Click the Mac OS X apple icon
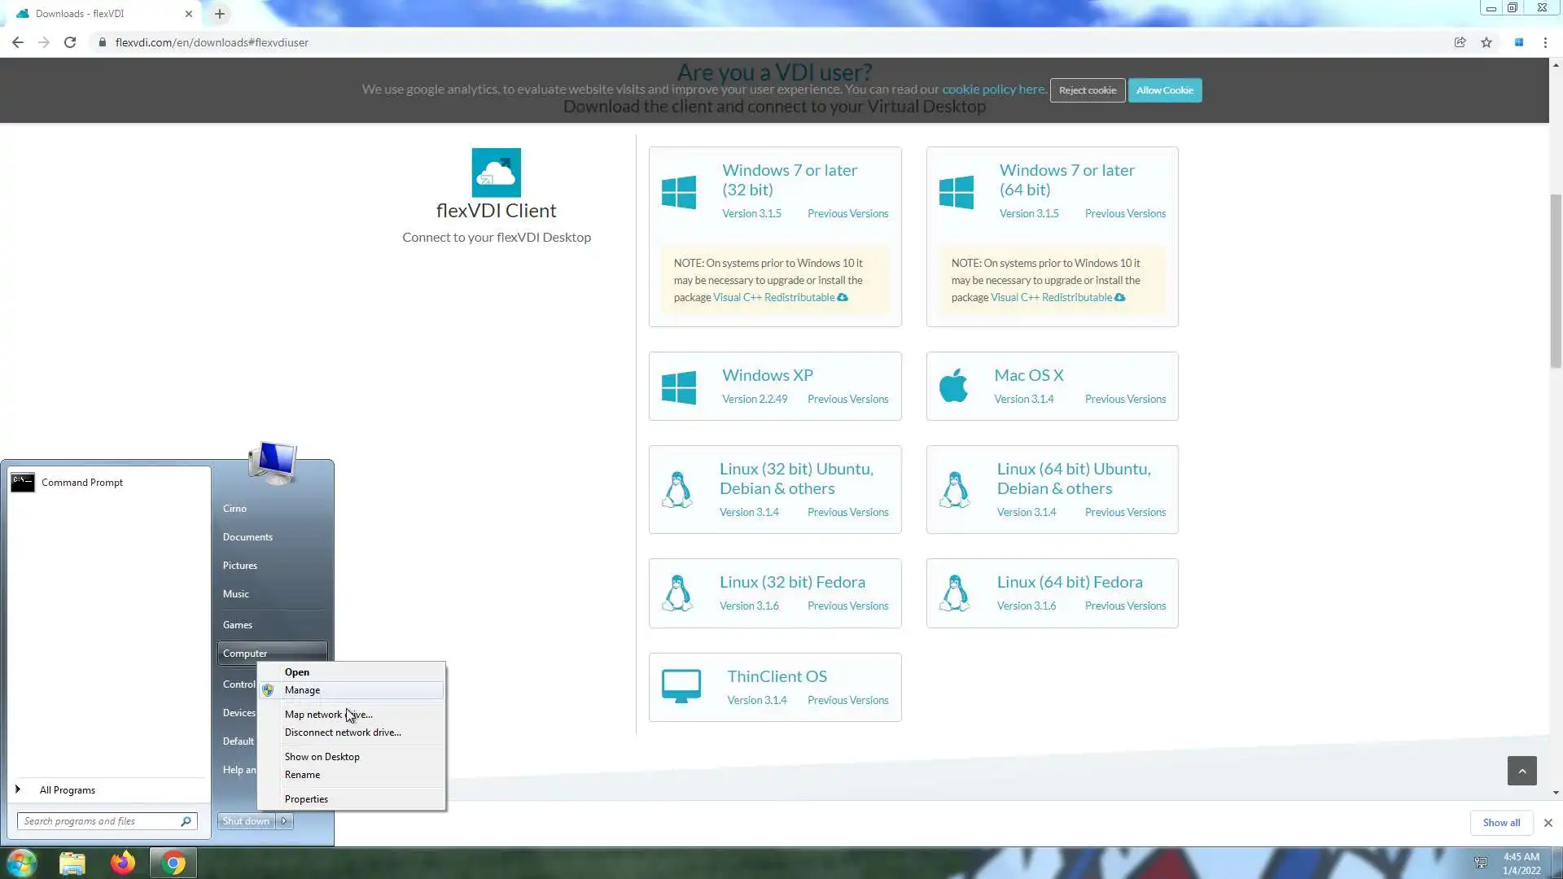 (953, 386)
